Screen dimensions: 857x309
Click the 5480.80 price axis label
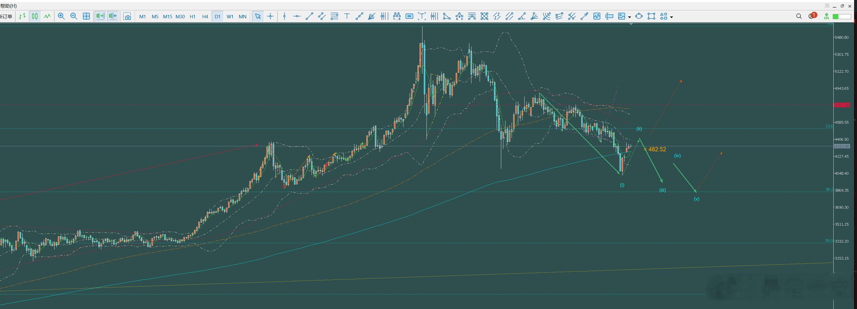click(x=842, y=37)
